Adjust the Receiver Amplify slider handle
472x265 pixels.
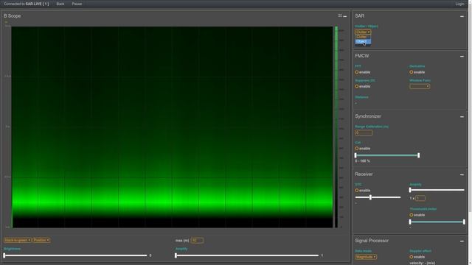click(410, 190)
